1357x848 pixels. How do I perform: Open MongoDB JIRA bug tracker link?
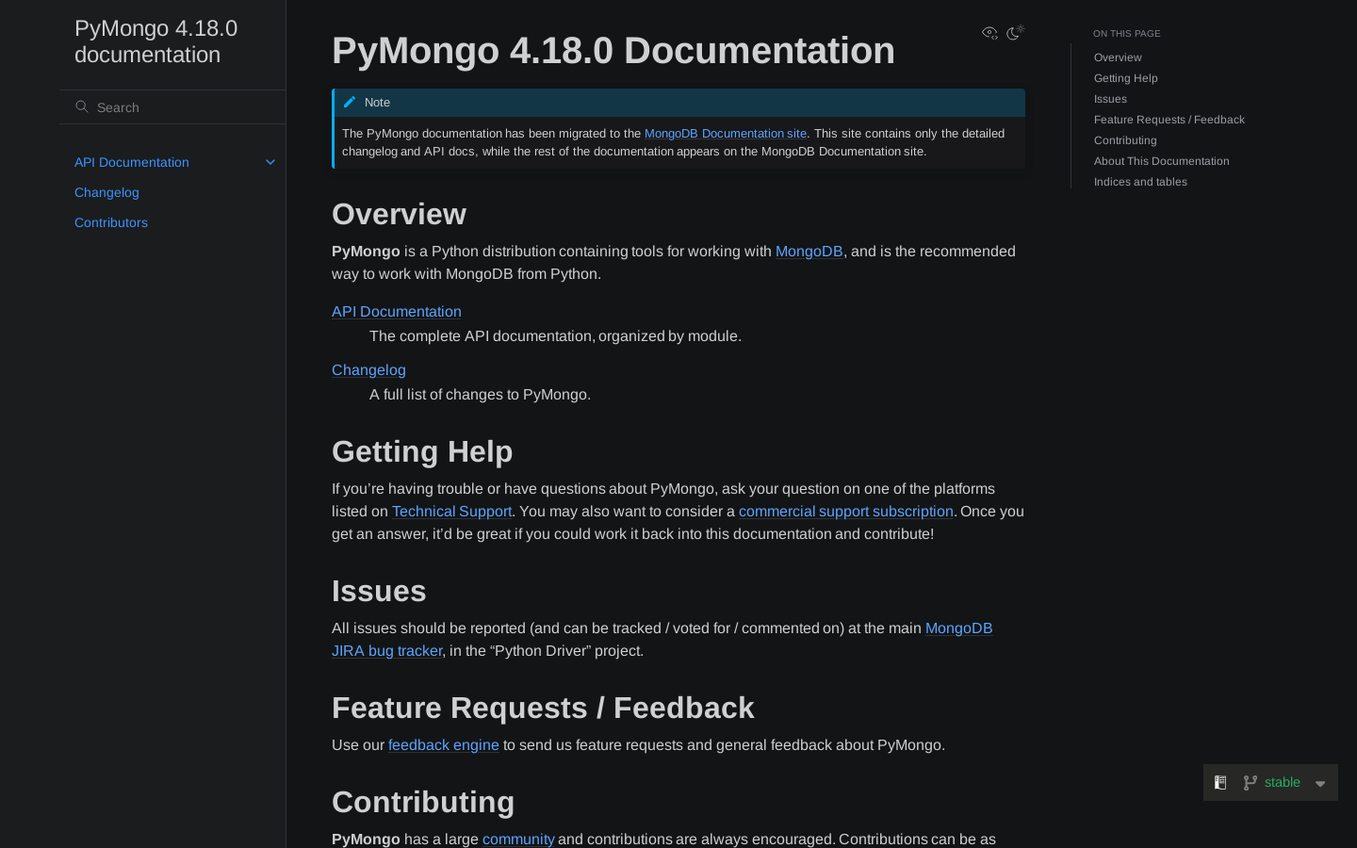point(958,628)
